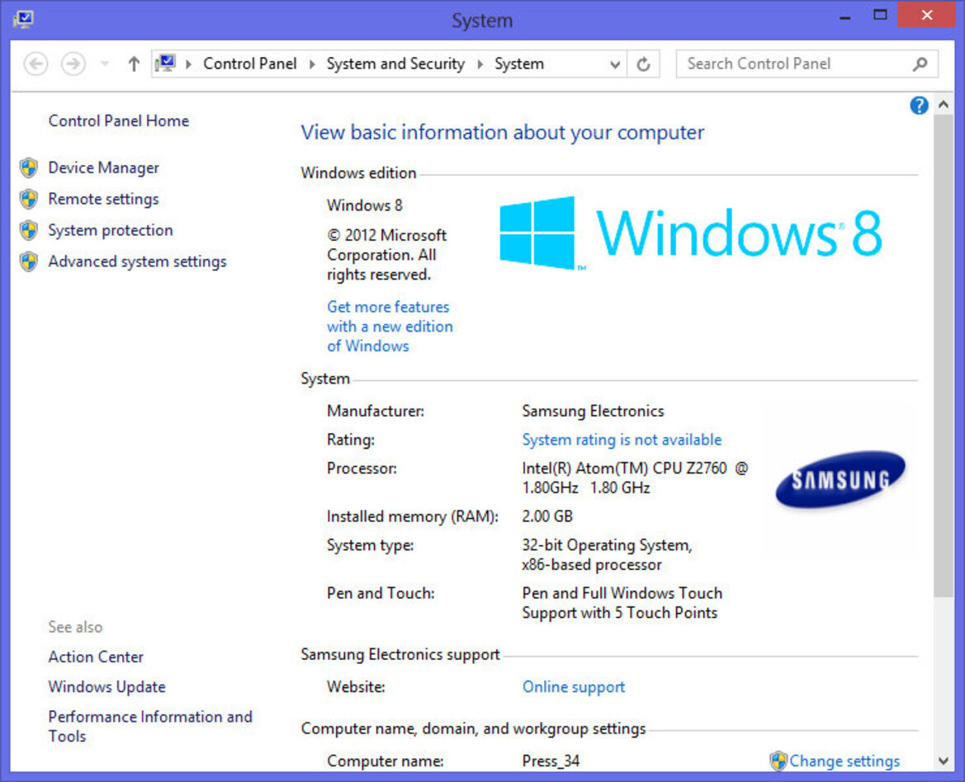Click the computer icon in the address bar
The image size is (965, 782).
click(166, 64)
